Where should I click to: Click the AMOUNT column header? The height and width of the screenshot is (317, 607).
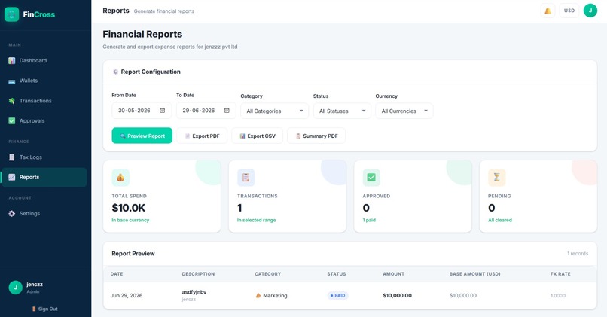[394, 274]
